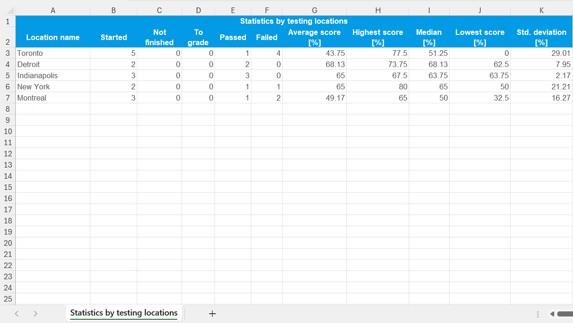Select column A header
Image resolution: width=573 pixels, height=323 pixels.
53,10
